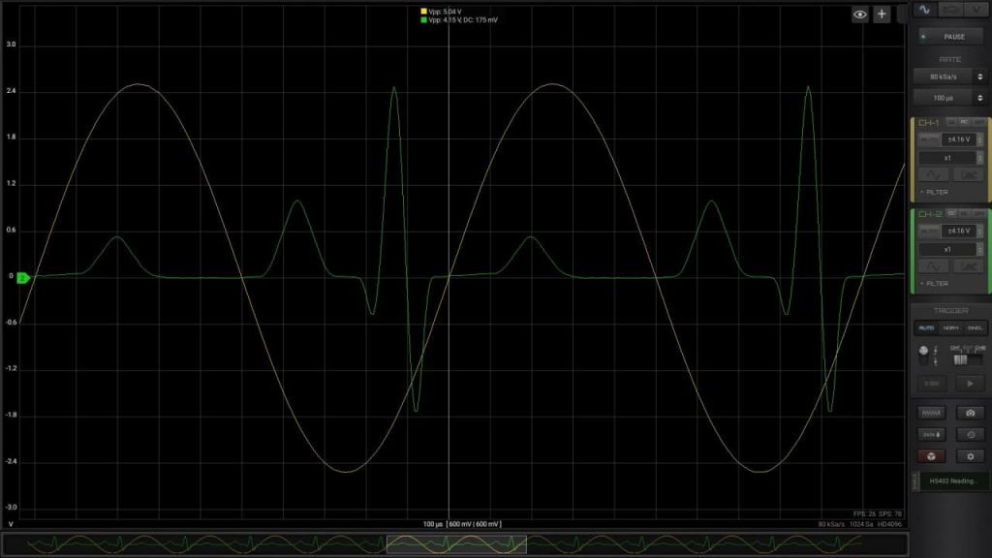992x558 pixels.
Task: Open the 100 µs time base dropdown
Action: point(948,99)
